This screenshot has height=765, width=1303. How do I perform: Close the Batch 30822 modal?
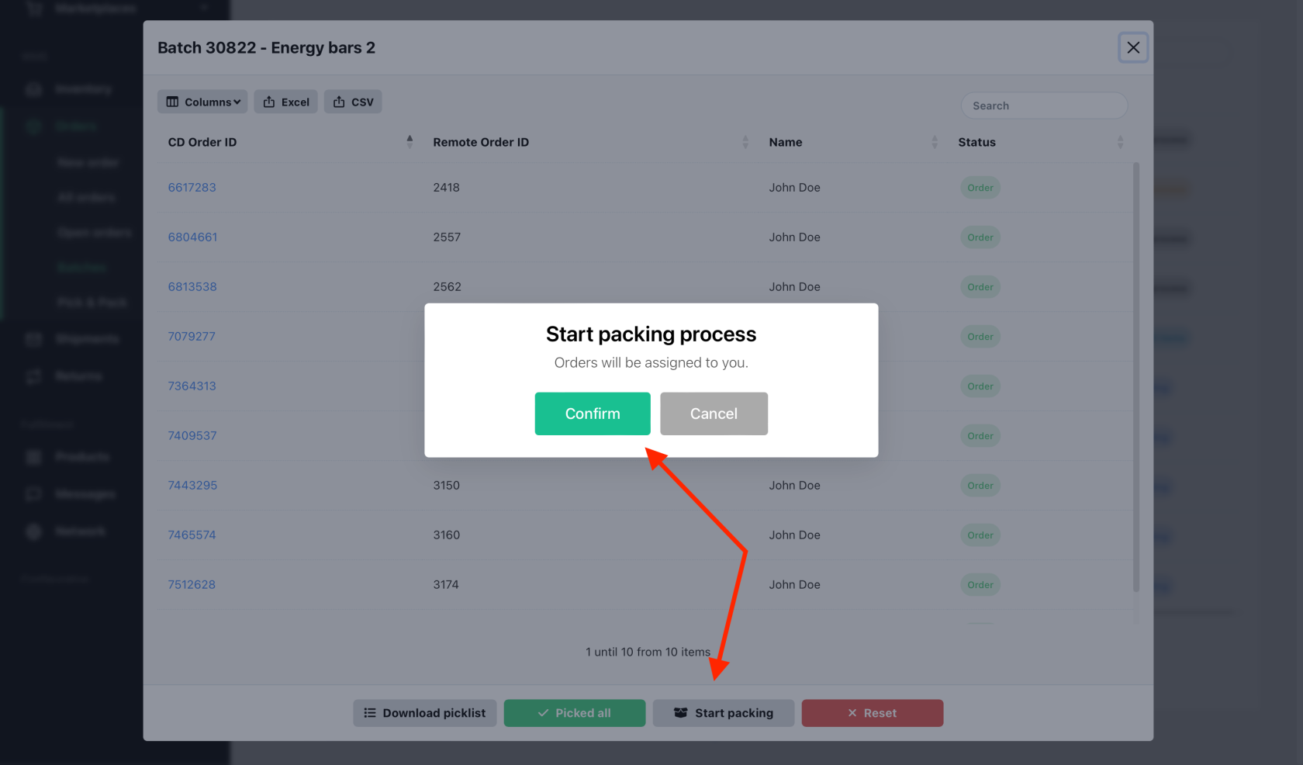(1133, 47)
